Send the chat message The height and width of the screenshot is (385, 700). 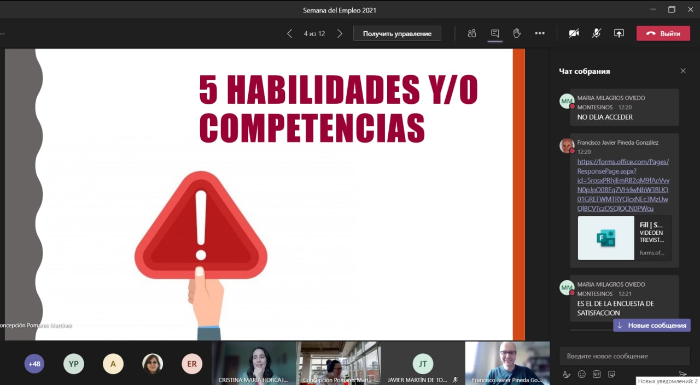tap(682, 374)
